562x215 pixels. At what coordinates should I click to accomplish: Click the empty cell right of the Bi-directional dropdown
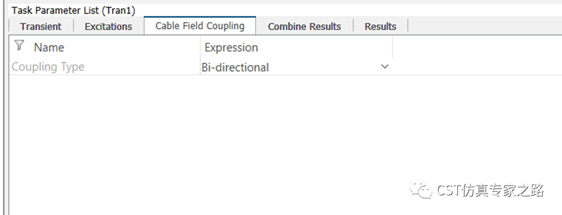pos(477,67)
